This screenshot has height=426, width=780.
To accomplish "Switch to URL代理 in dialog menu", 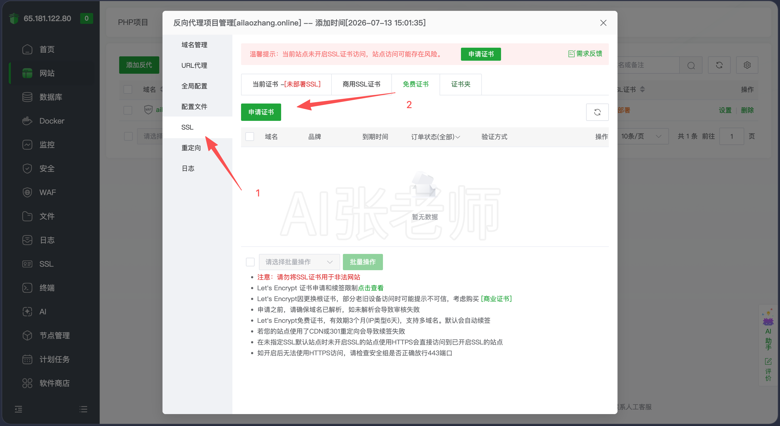I will (194, 66).
